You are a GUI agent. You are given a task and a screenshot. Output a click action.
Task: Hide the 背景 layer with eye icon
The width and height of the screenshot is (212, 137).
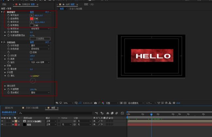click(2, 124)
